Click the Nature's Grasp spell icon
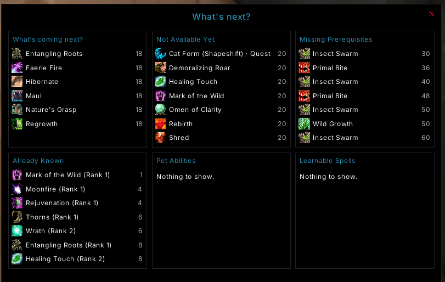Screen dimensions: 445x282 click(x=17, y=110)
